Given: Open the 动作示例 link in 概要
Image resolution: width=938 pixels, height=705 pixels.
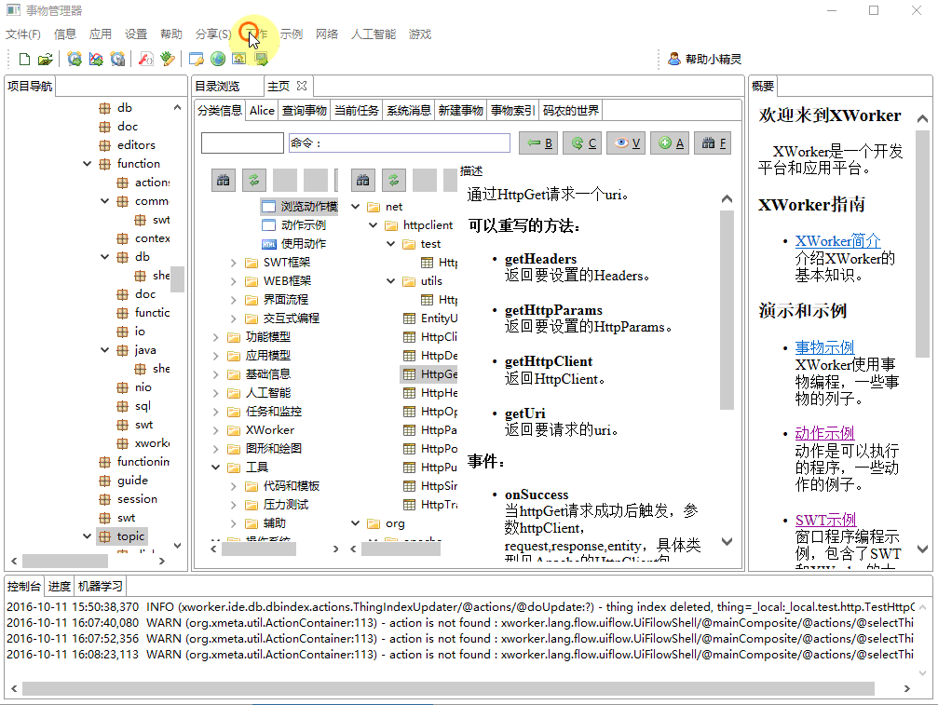Looking at the screenshot, I should click(824, 434).
